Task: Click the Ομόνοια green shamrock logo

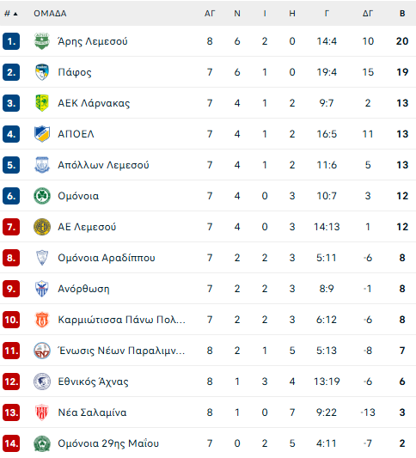Action: pos(42,196)
